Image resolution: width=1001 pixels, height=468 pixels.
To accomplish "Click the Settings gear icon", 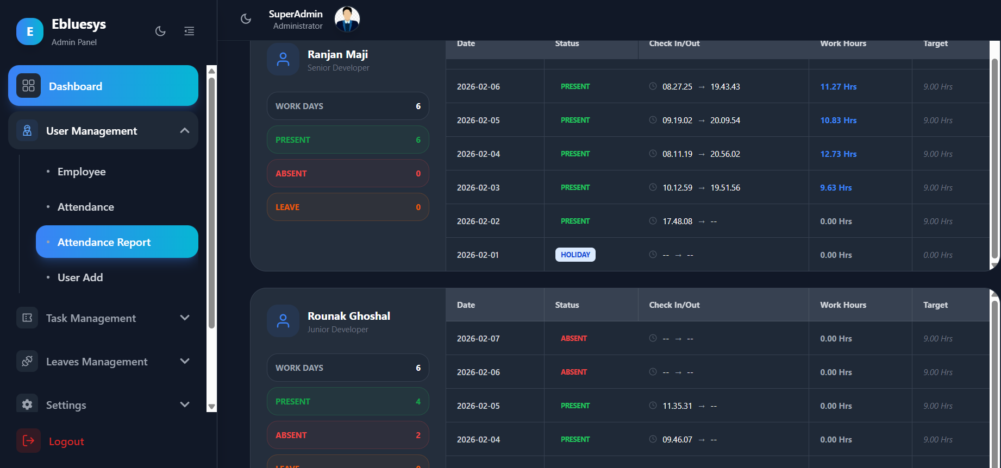I will (x=27, y=404).
